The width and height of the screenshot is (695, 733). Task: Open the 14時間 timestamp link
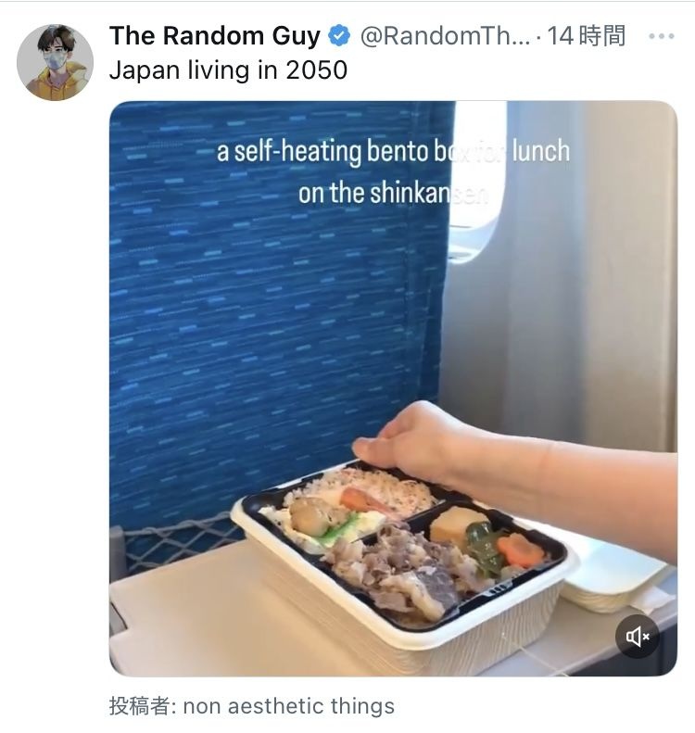click(x=586, y=36)
